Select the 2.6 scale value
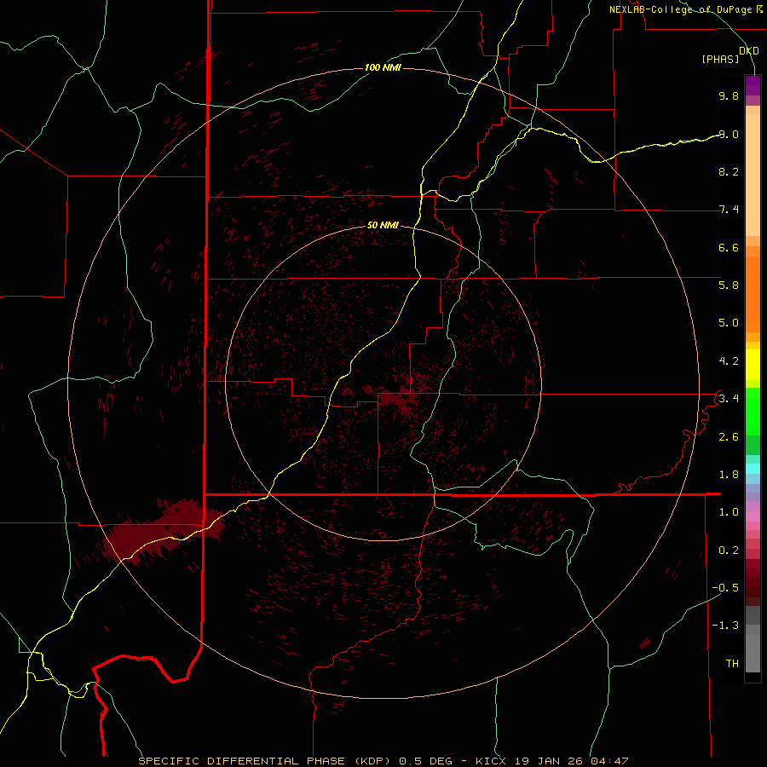Viewport: 767px width, 767px height. click(x=729, y=437)
